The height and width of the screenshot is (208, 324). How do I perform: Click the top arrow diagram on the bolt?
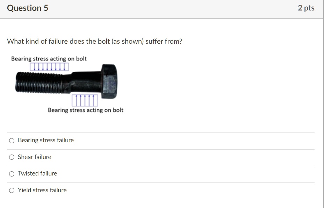click(49, 66)
